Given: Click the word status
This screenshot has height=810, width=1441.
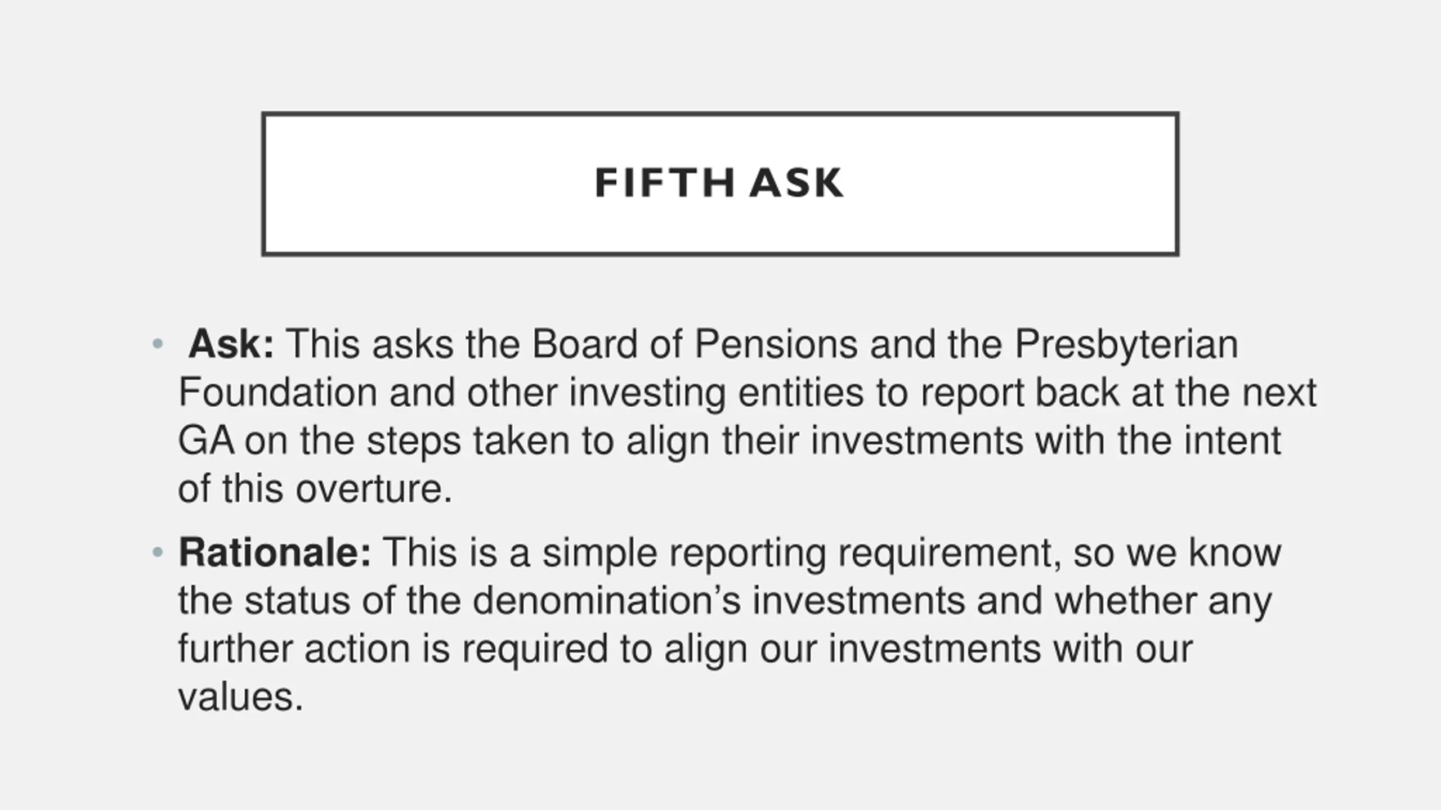Looking at the screenshot, I should click(x=297, y=601).
